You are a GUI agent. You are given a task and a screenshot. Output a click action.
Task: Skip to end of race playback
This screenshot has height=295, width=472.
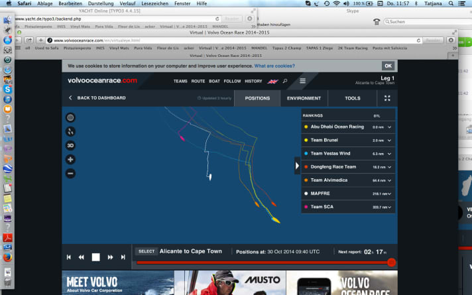[123, 257]
